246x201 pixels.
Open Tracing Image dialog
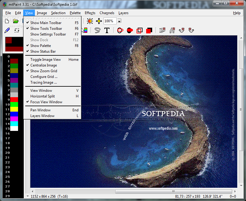(x=52, y=82)
